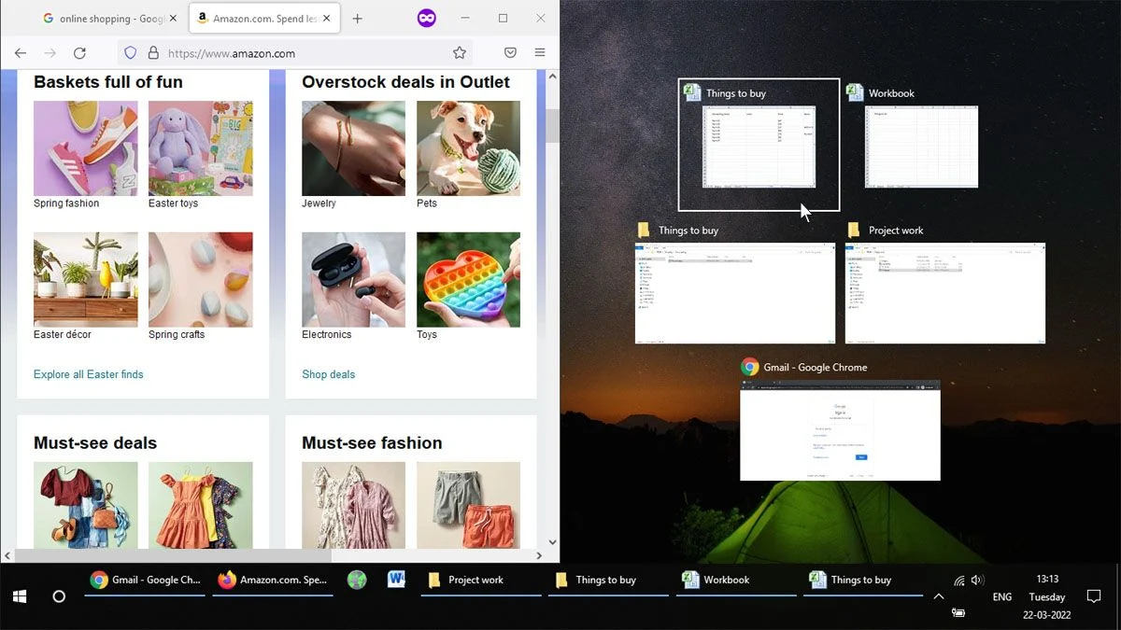This screenshot has height=630, width=1121.
Task: Open the Explore all Easter finds link
Action: 89,374
